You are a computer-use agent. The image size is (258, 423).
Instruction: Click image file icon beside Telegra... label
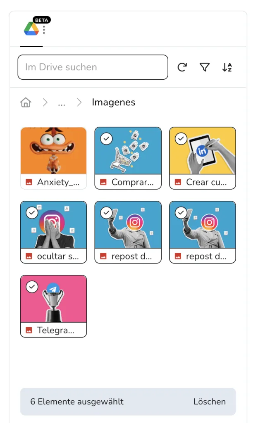click(x=29, y=330)
